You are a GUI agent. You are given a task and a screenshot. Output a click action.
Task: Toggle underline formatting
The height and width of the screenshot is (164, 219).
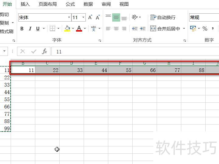click(38, 29)
